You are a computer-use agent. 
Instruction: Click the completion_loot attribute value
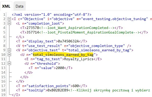(x=44, y=23)
